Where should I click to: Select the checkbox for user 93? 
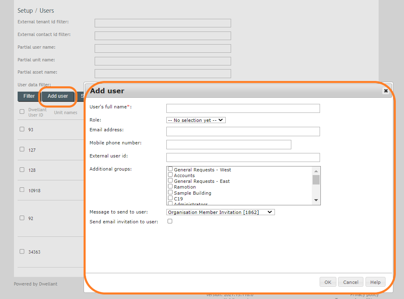pyautogui.click(x=22, y=129)
